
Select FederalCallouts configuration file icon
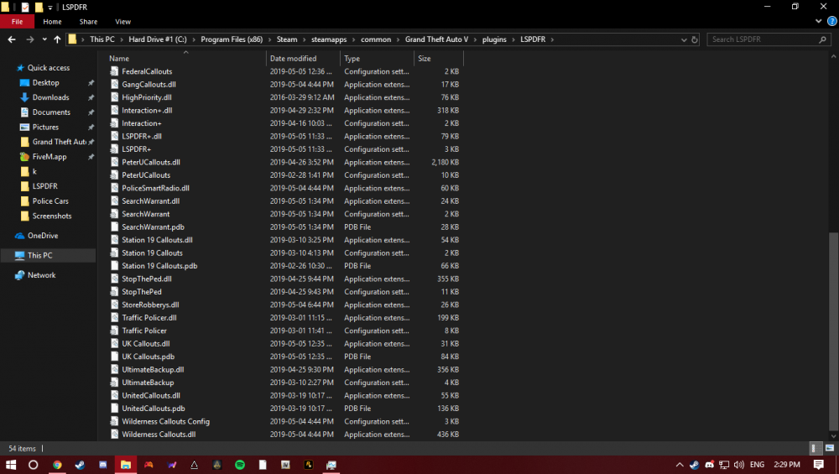coord(114,71)
